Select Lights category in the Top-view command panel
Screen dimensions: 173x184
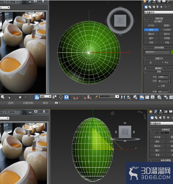pos(154,7)
